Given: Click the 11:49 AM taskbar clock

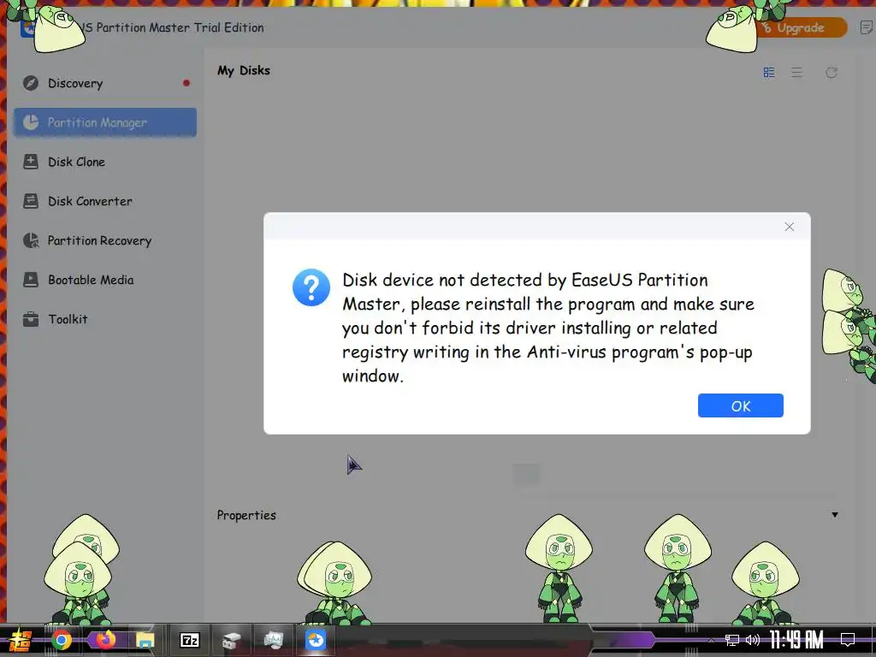Looking at the screenshot, I should 796,640.
